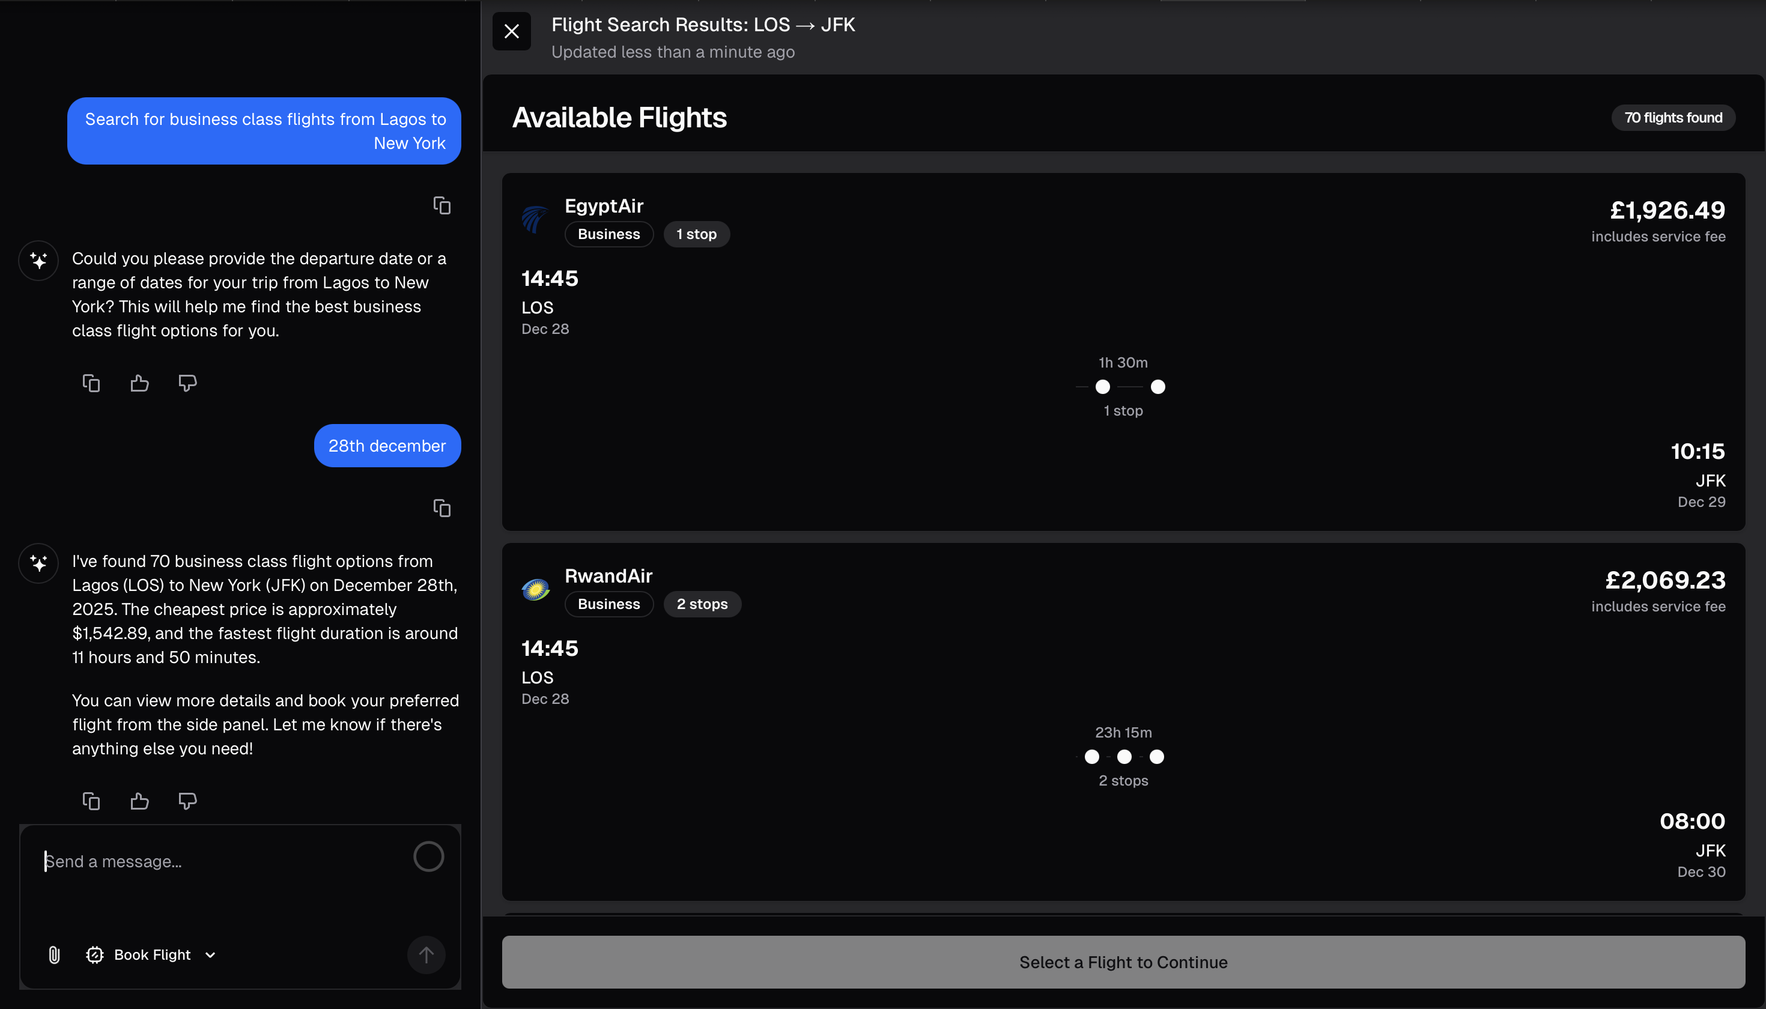The image size is (1766, 1009).
Task: Click the RwandAir airline logo
Action: [x=535, y=589]
